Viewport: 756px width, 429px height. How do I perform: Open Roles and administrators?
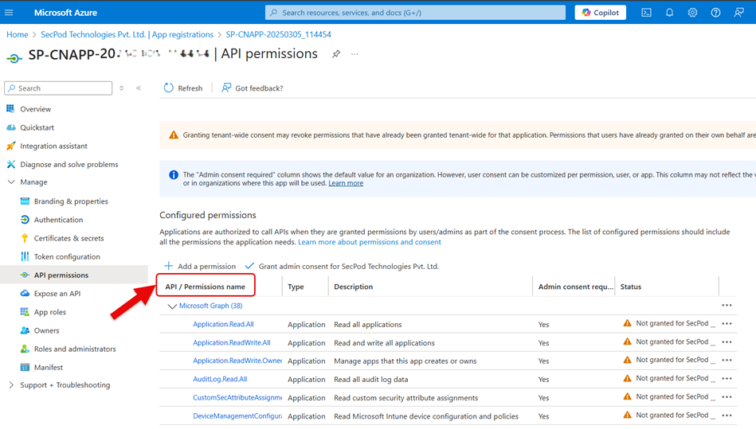point(75,349)
